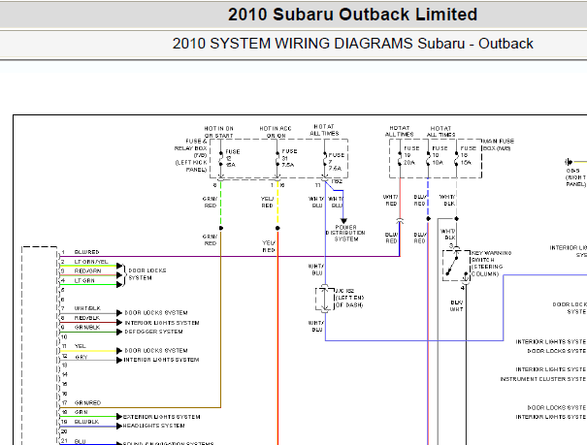This screenshot has height=445, width=587.
Task: Select the 'HOT IN ON OR START' label
Action: (218, 132)
